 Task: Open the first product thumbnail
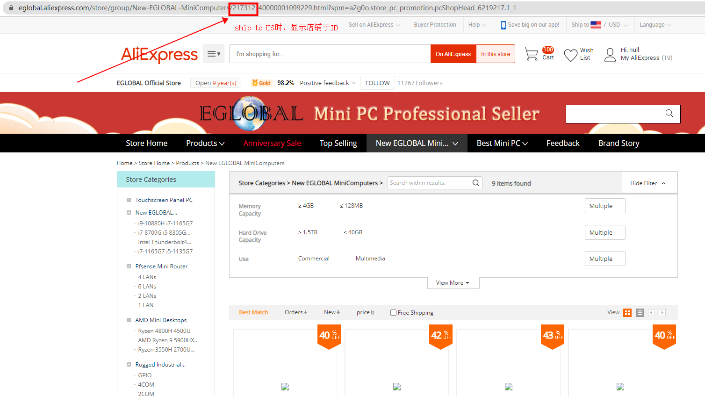coord(285,387)
